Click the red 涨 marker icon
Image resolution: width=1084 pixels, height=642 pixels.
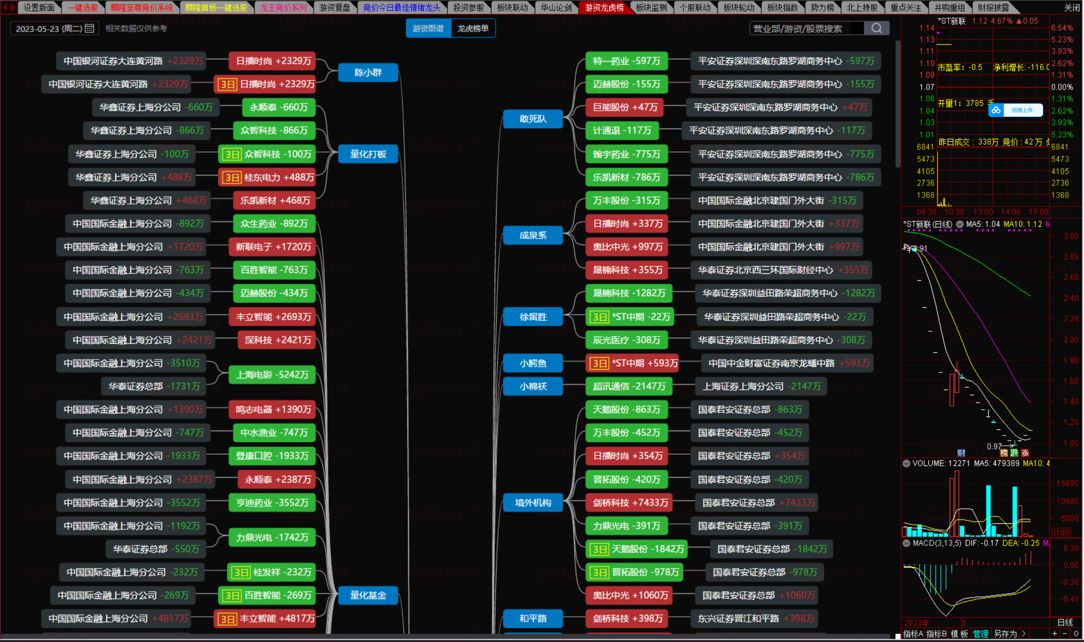1025,453
